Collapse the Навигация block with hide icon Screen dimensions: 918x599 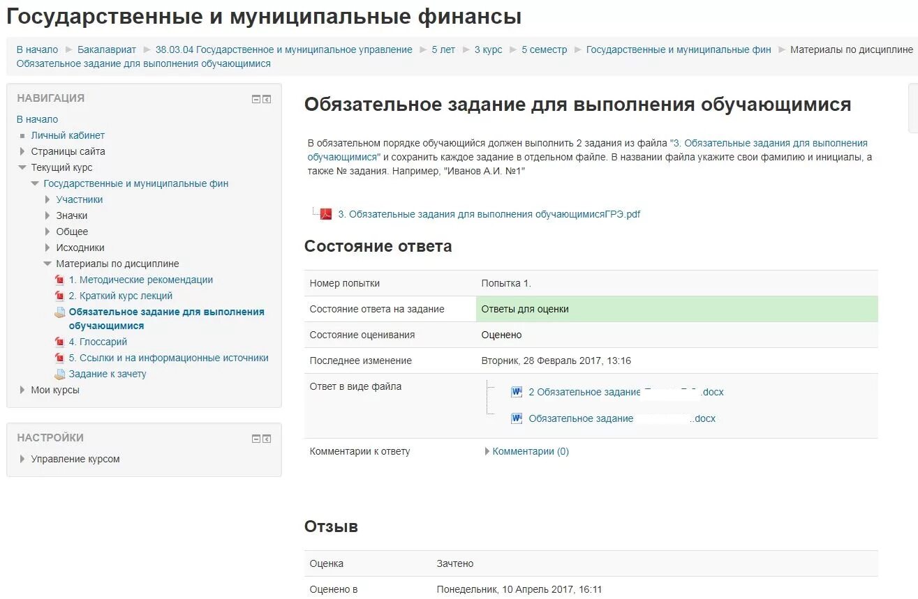click(256, 100)
